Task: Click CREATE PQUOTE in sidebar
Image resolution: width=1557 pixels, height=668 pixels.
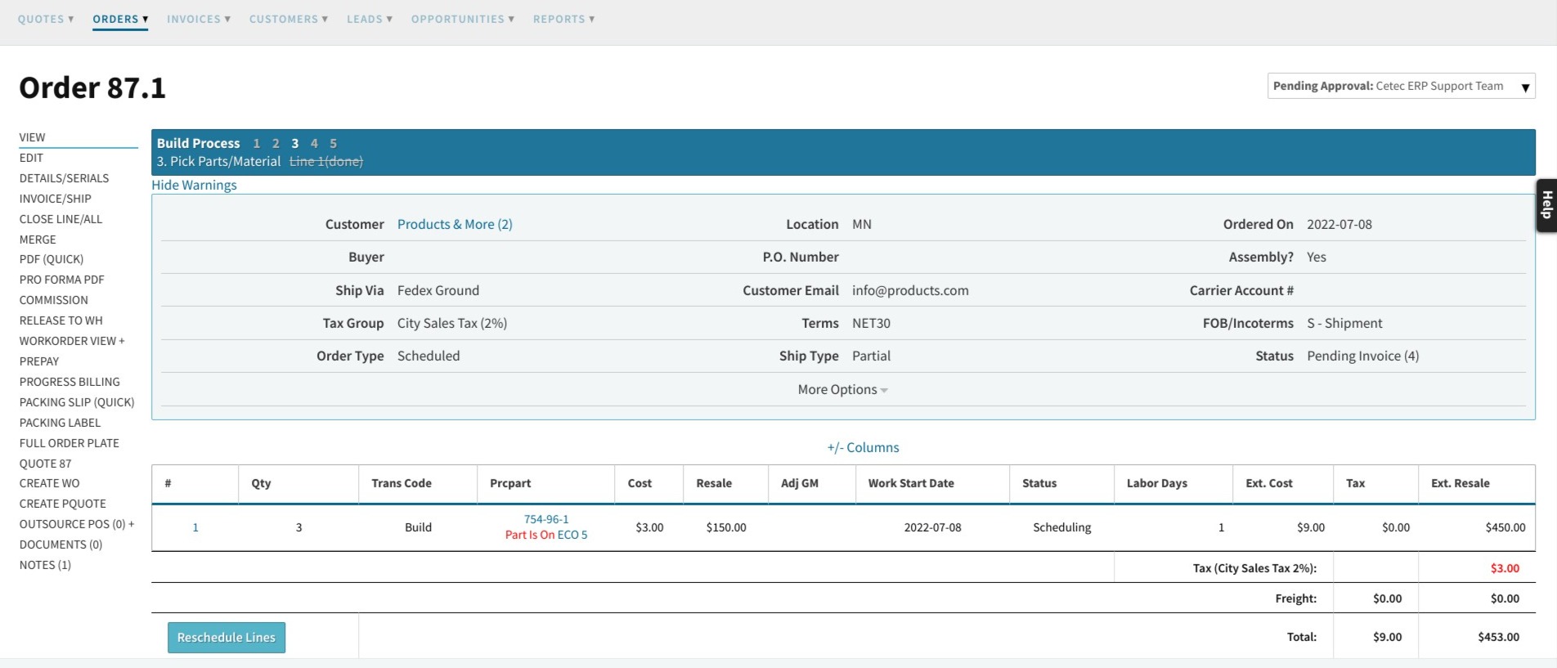Action: pyautogui.click(x=63, y=504)
